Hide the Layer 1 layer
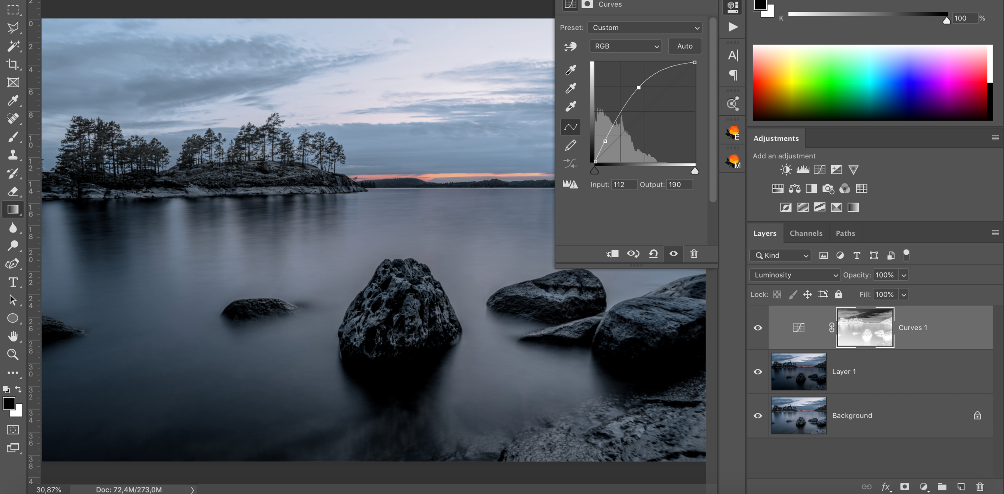1004x494 pixels. click(758, 371)
